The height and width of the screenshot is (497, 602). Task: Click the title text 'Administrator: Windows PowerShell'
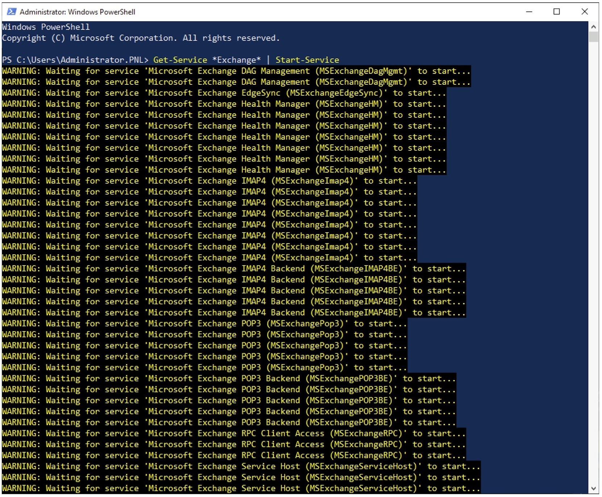(78, 12)
